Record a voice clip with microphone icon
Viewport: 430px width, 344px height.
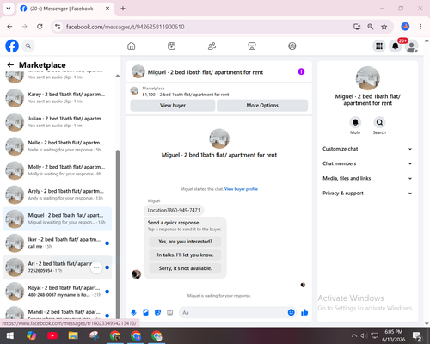[133, 312]
